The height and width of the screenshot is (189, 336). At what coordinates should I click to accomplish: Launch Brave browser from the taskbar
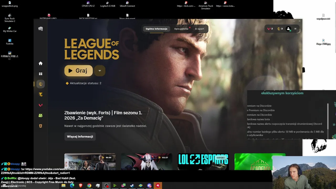[80, 186]
